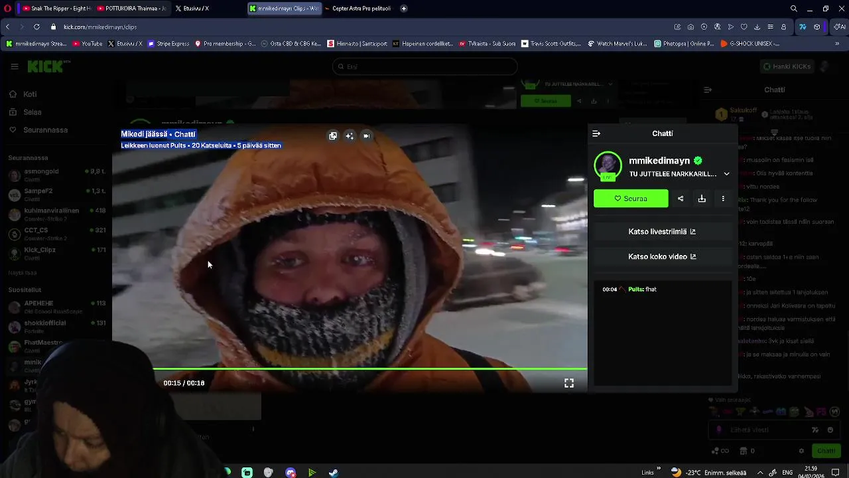The width and height of the screenshot is (849, 478).
Task: Open SampeF2 in followed channels
Action: pyautogui.click(x=56, y=195)
